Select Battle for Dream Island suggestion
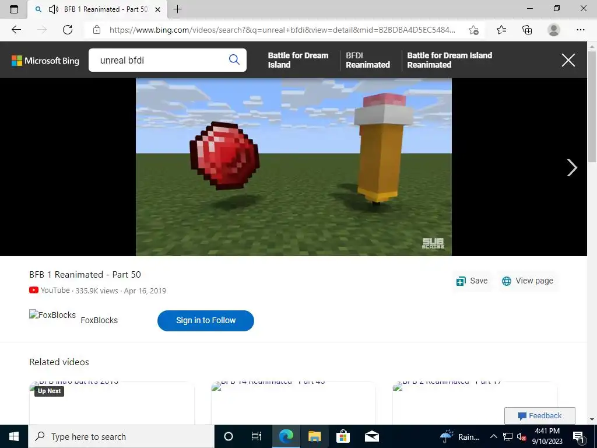 click(298, 60)
